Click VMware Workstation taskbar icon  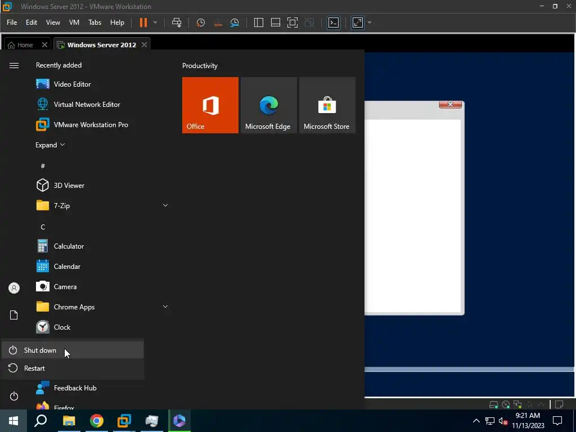tap(124, 421)
